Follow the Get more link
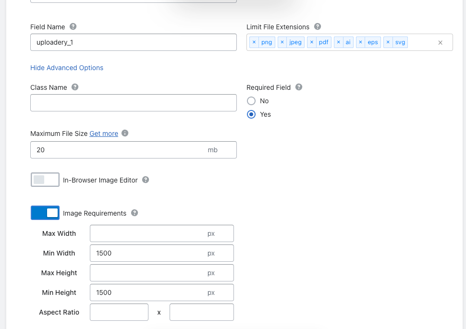 104,134
